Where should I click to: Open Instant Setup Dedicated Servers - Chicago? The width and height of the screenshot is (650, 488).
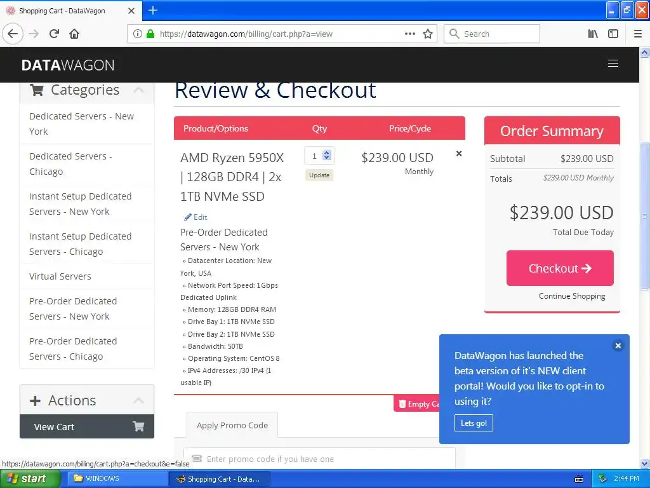click(86, 243)
